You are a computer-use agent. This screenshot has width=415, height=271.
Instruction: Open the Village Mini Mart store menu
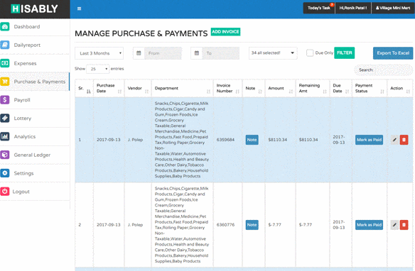pos(393,8)
